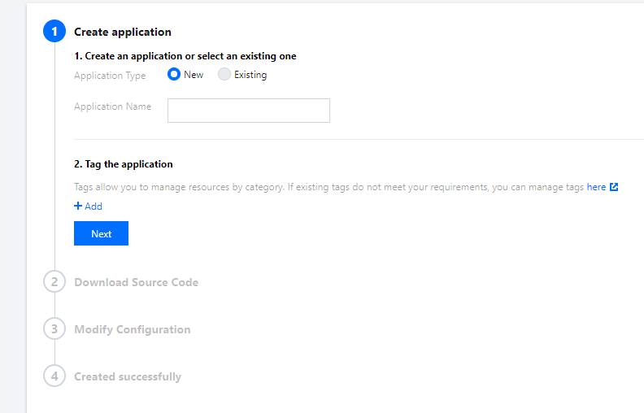
Task: Click the plus icon beside Add
Action: [78, 206]
